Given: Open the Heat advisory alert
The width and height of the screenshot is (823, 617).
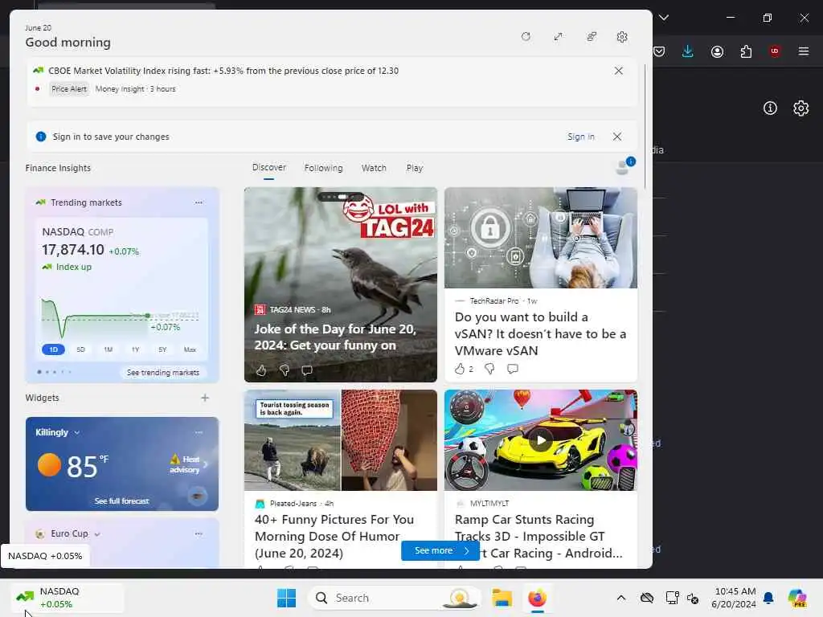Looking at the screenshot, I should 187,464.
